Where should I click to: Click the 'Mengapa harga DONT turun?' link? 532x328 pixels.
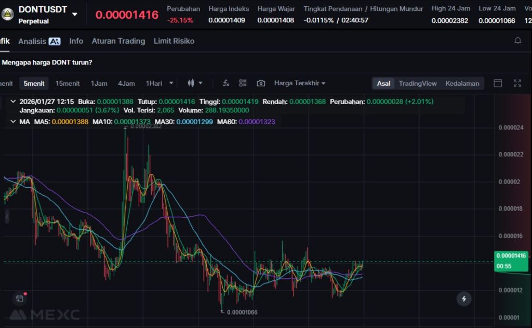[x=47, y=62]
